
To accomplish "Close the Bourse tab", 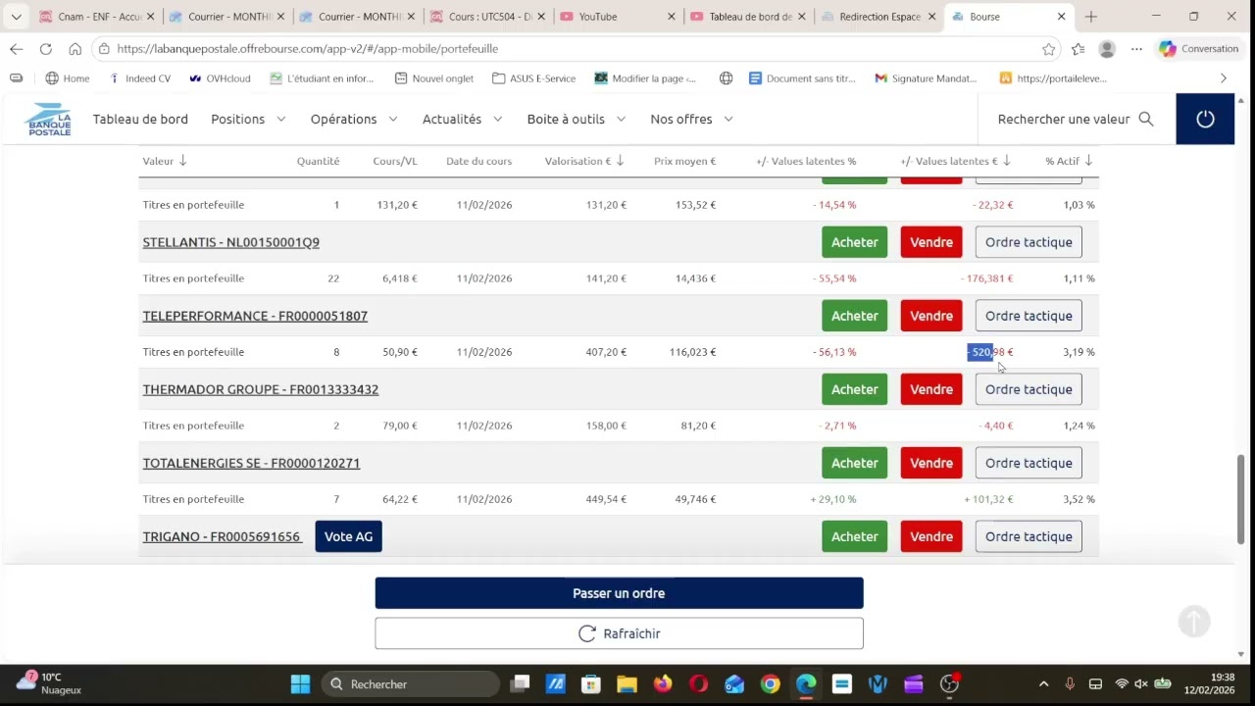I will pyautogui.click(x=1061, y=17).
